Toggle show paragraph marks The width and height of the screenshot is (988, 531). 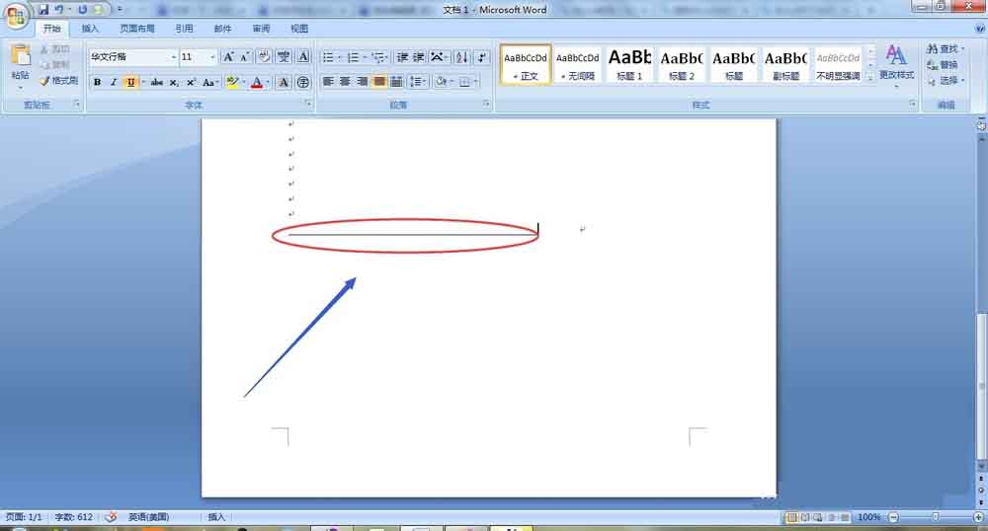click(x=481, y=57)
